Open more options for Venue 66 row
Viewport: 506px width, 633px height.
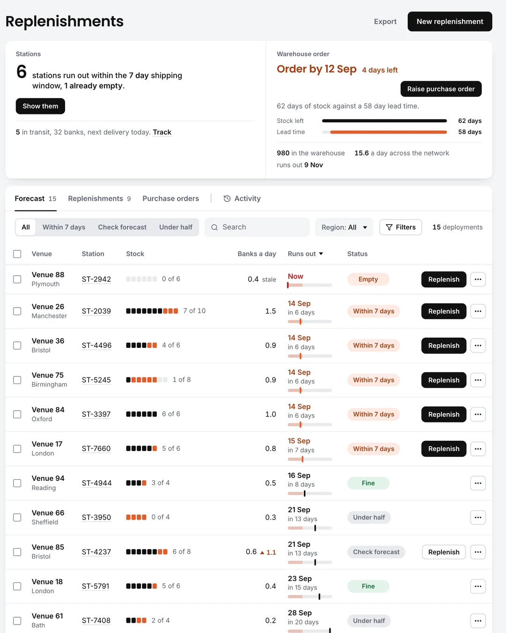coord(478,518)
